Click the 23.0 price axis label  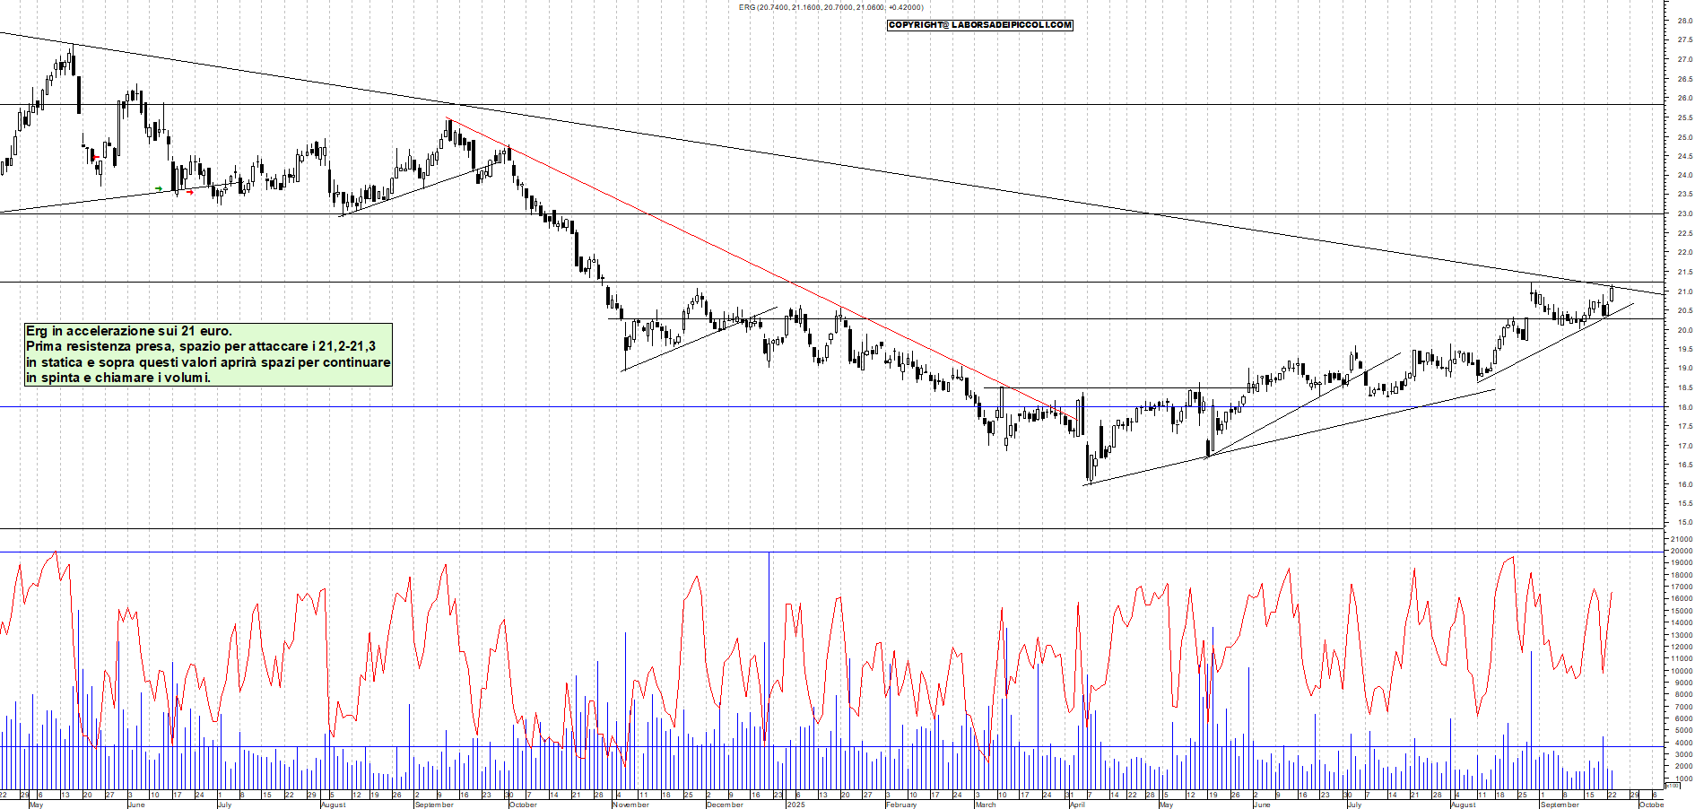point(1684,214)
